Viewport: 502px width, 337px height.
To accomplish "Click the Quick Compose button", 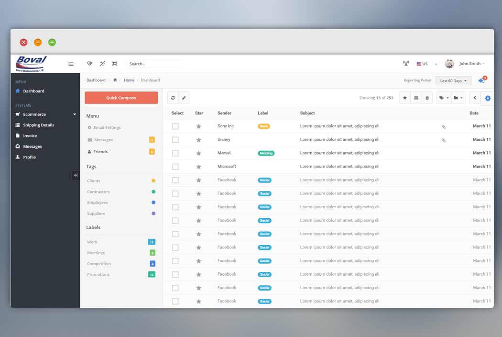I will [121, 98].
